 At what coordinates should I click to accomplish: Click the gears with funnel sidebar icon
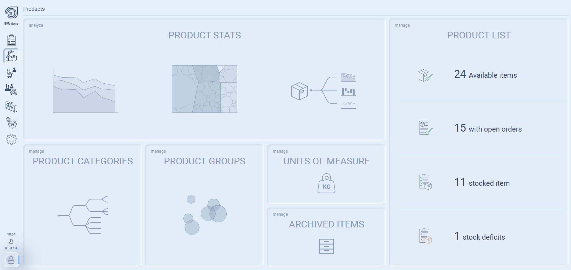coord(11,123)
